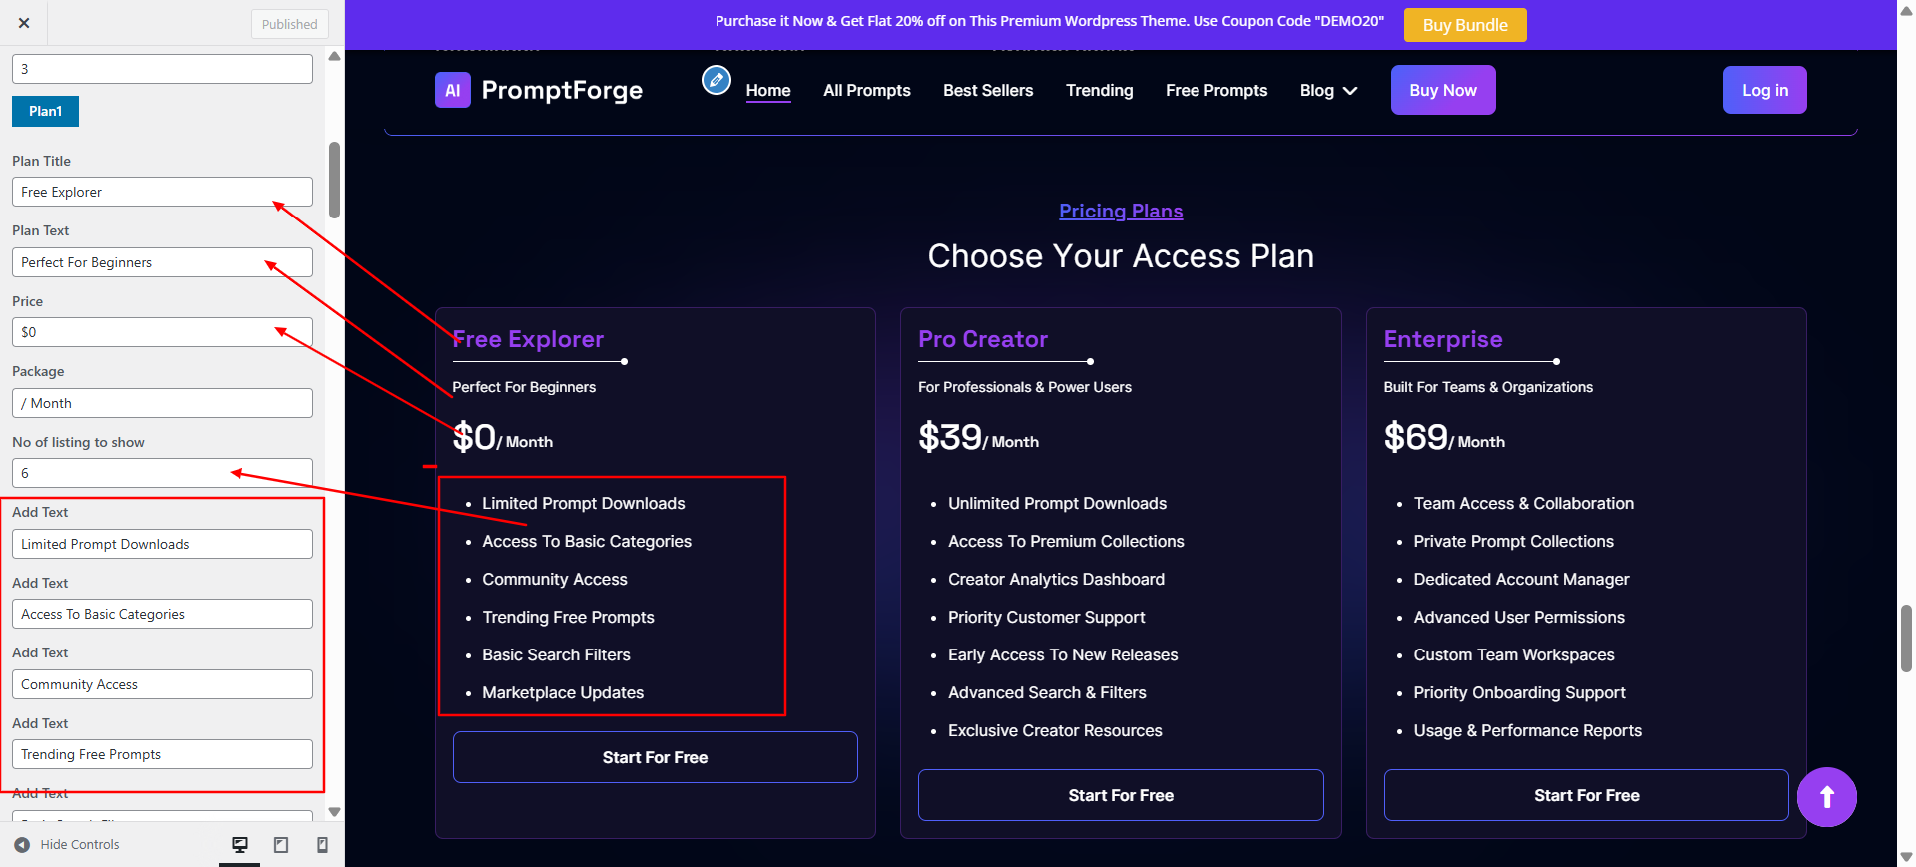Click the sidebar scroll down arrow
Image resolution: width=1916 pixels, height=867 pixels.
click(335, 812)
